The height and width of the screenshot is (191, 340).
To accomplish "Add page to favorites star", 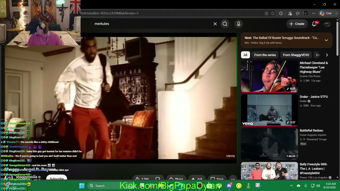I will (273, 13).
